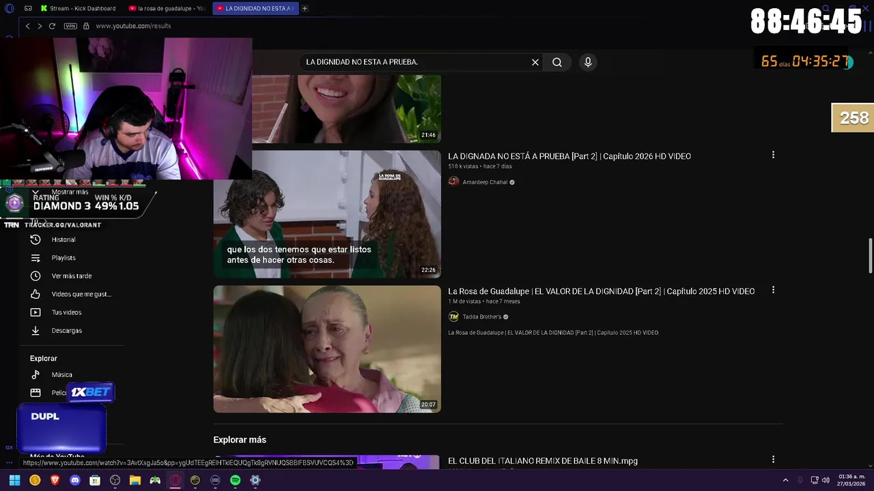This screenshot has height=491, width=874.
Task: Switch to OBS Studio in taskbar
Action: click(x=115, y=480)
